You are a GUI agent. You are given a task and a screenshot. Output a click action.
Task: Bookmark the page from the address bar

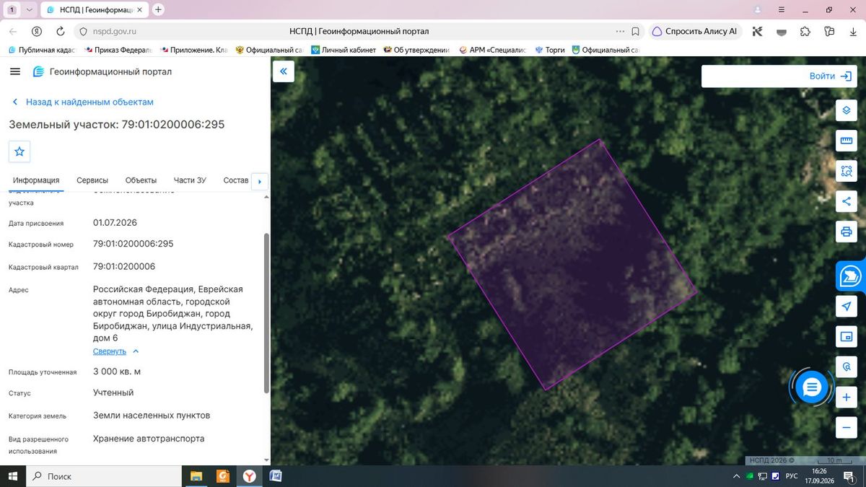[636, 32]
